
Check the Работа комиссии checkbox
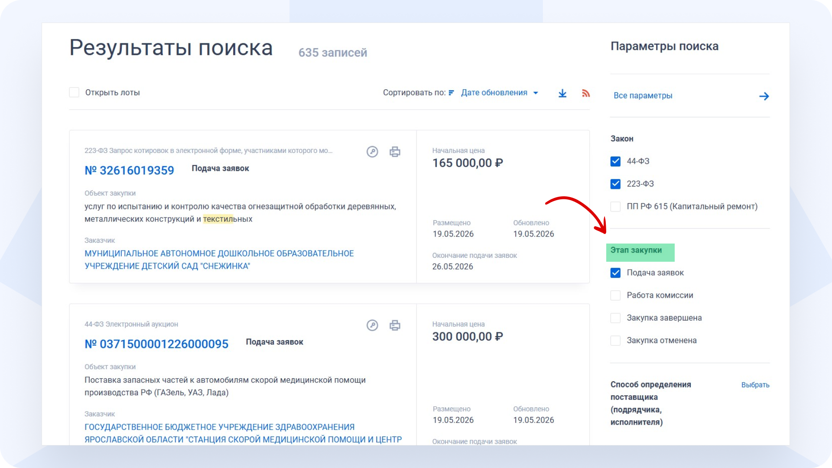[x=615, y=296]
